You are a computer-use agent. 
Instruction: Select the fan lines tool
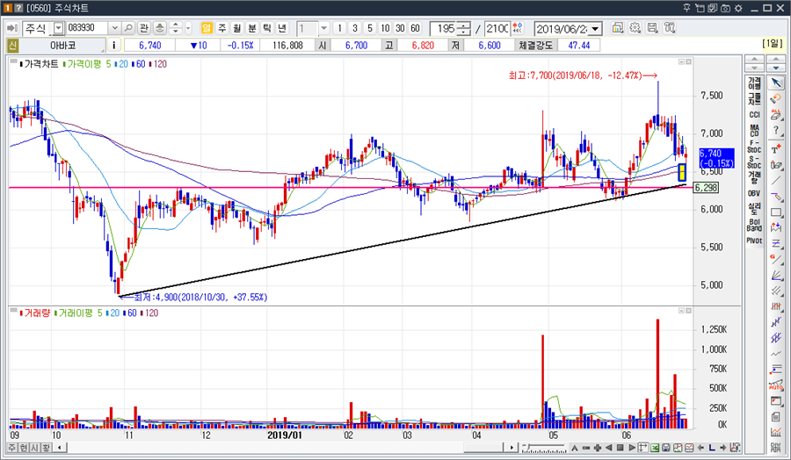coord(776,276)
